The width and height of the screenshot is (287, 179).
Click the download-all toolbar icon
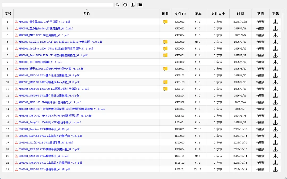pyautogui.click(x=133, y=5)
